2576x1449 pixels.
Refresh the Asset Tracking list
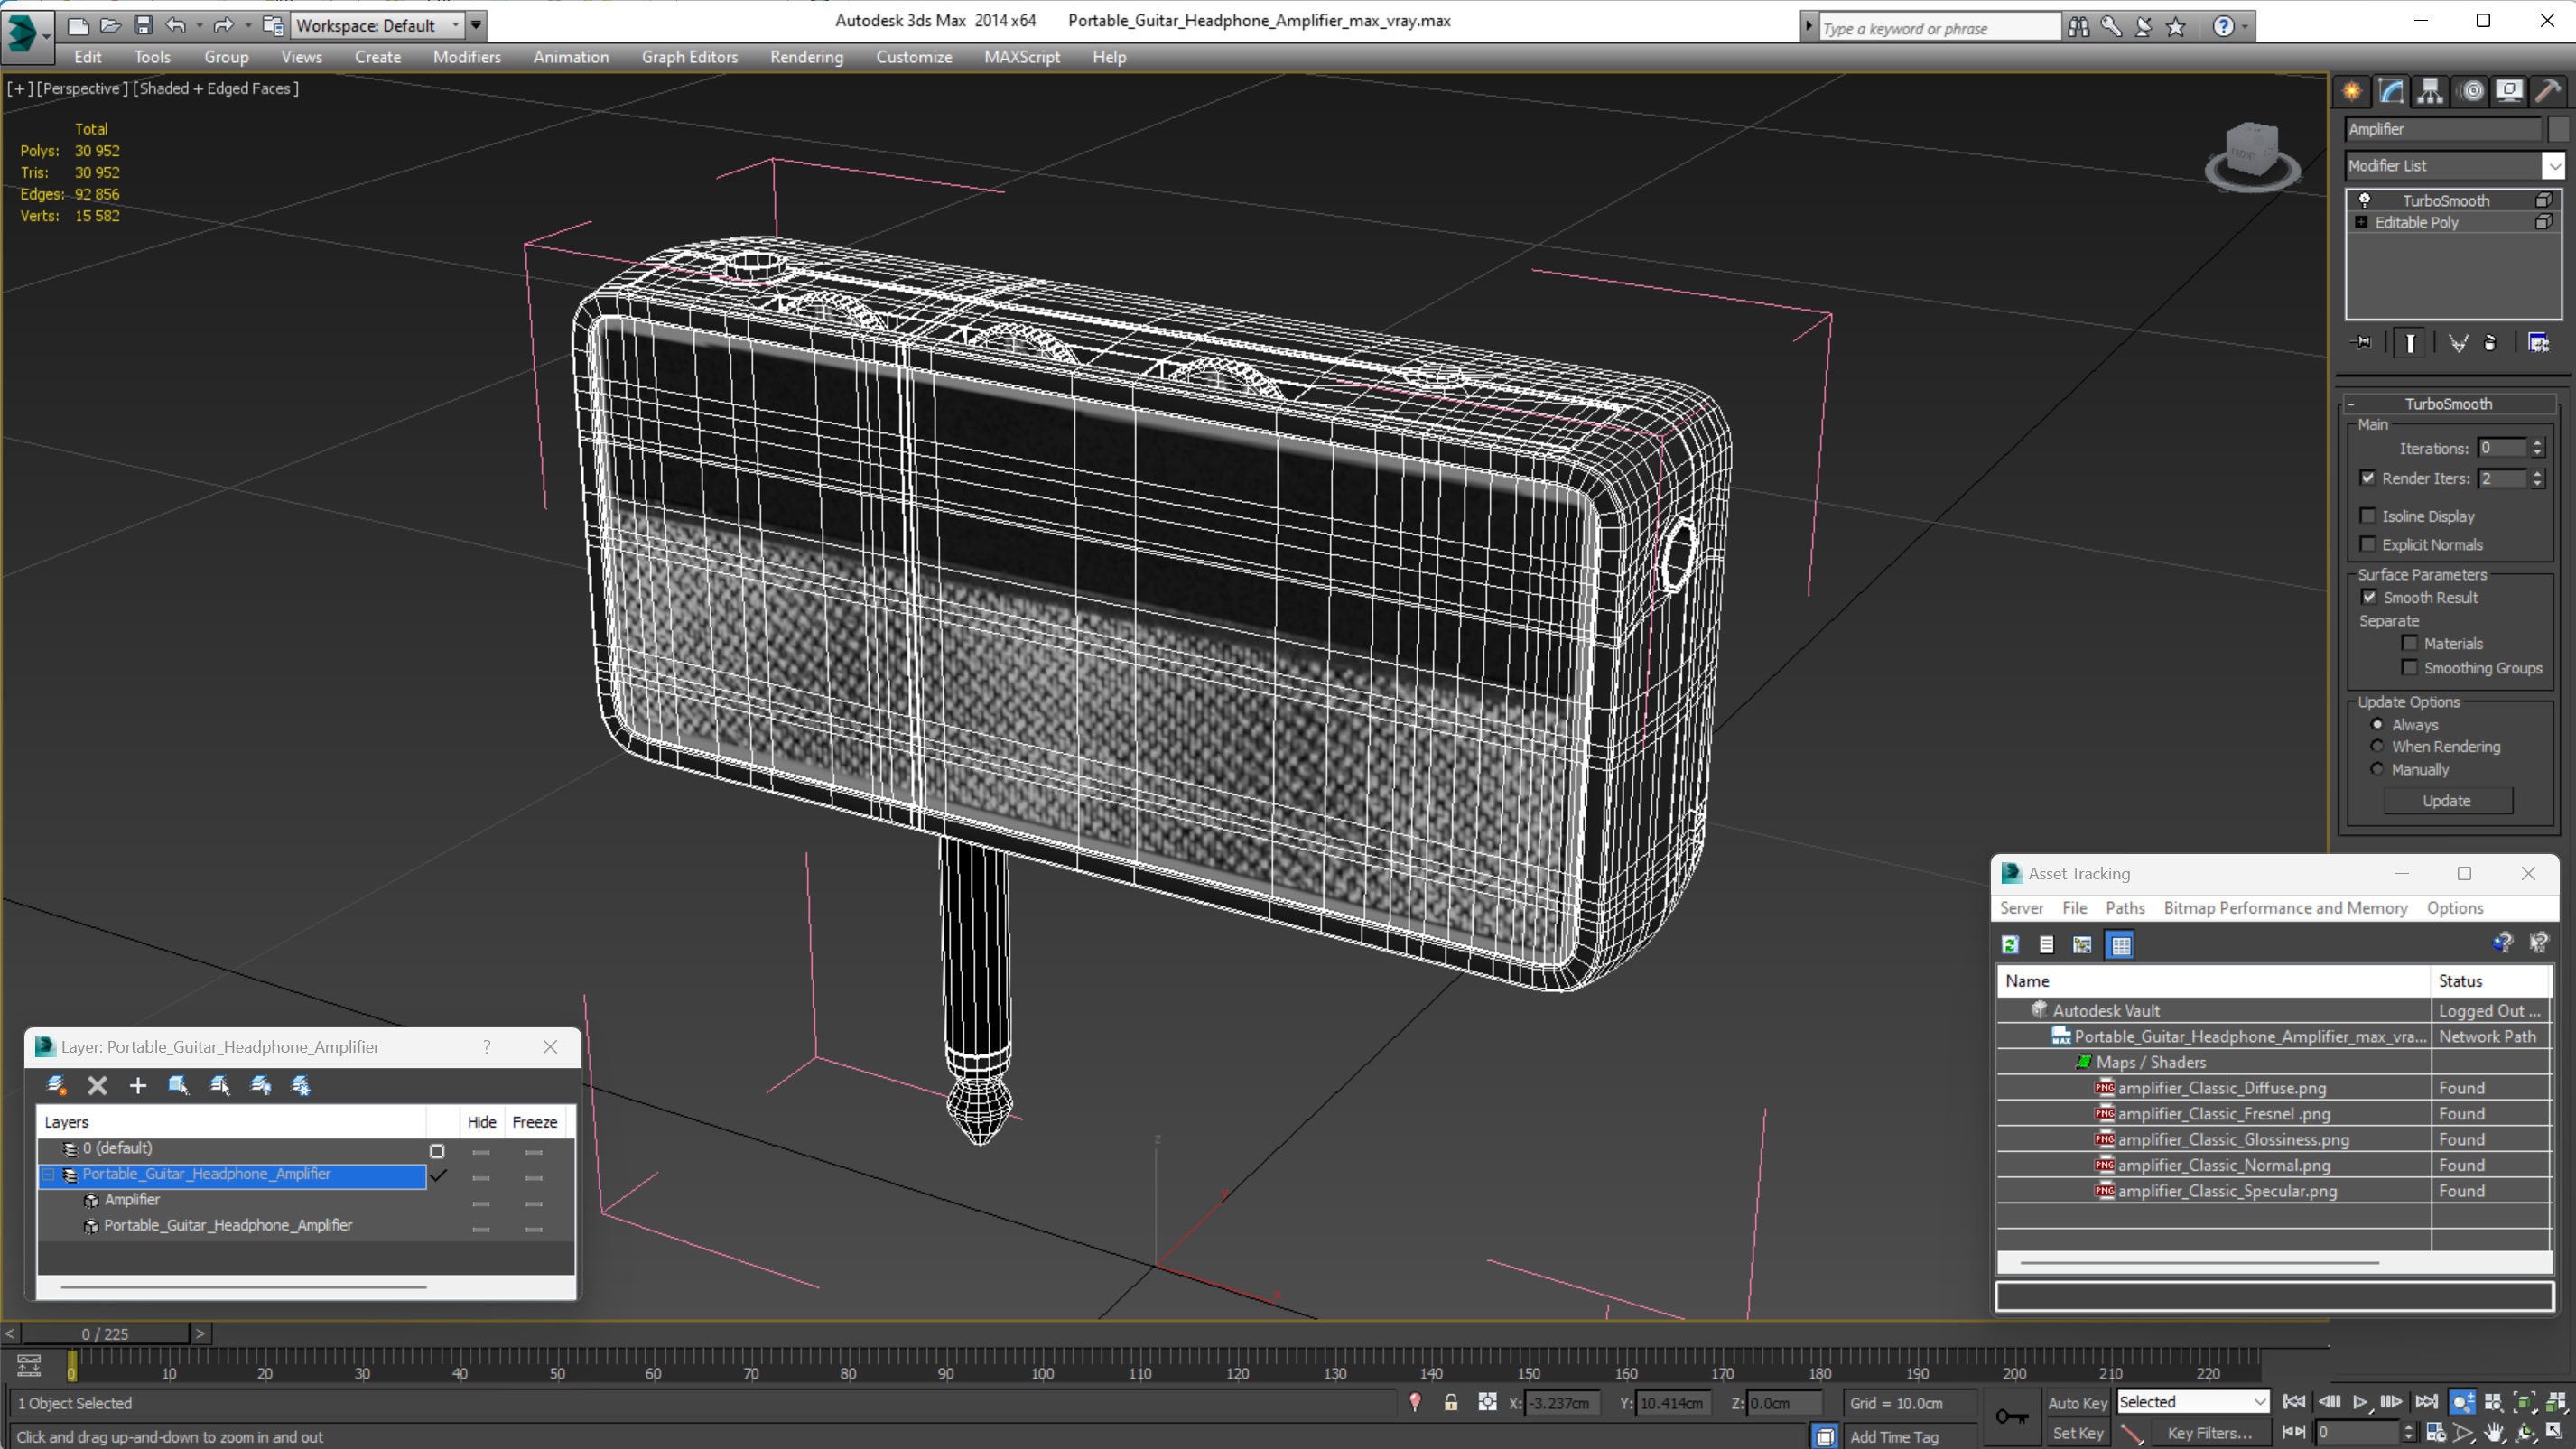(2010, 944)
